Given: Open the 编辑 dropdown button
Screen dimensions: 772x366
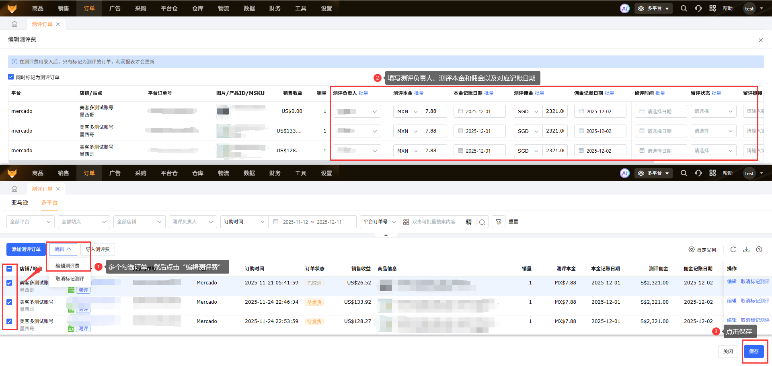Looking at the screenshot, I should 63,249.
